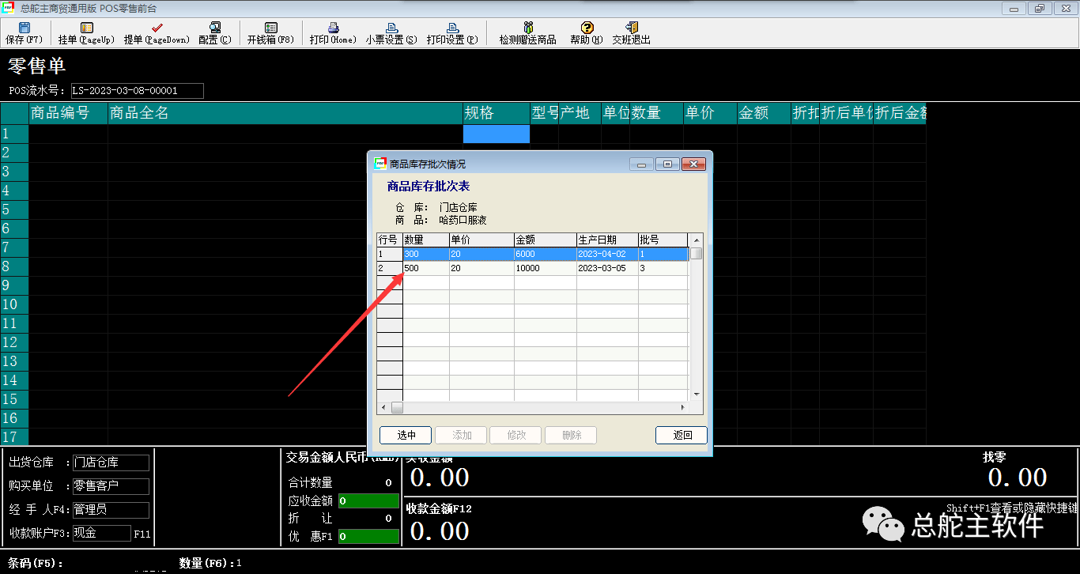Select batch row with quantity 300
The image size is (1080, 574).
pyautogui.click(x=532, y=255)
